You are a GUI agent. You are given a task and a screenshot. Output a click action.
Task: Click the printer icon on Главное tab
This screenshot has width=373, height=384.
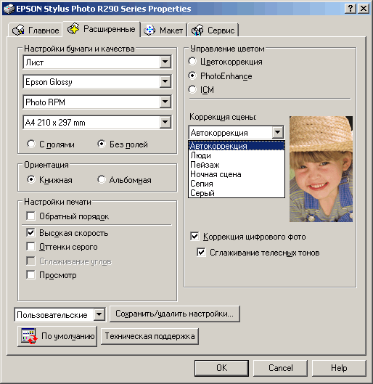[x=18, y=30]
